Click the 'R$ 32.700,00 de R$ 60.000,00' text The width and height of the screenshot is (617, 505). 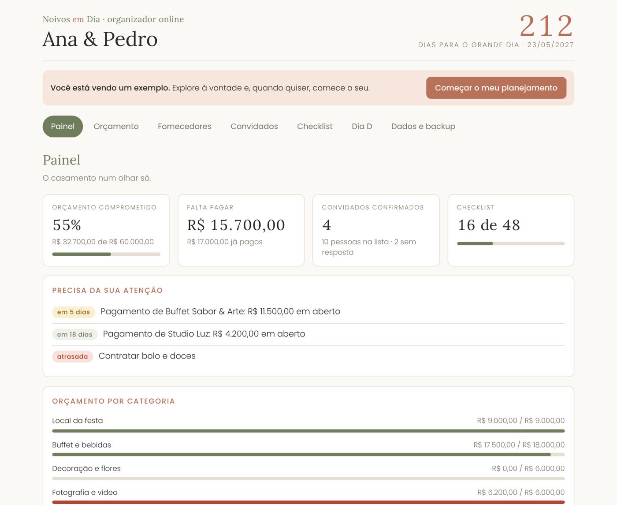click(103, 242)
